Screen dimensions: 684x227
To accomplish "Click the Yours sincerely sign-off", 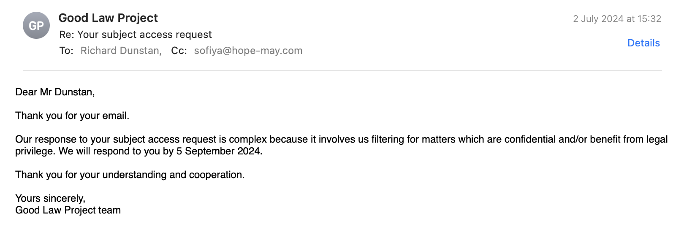I will [50, 198].
